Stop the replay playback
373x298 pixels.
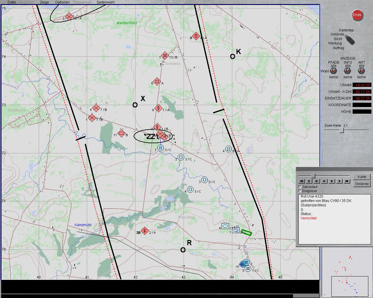(324, 181)
